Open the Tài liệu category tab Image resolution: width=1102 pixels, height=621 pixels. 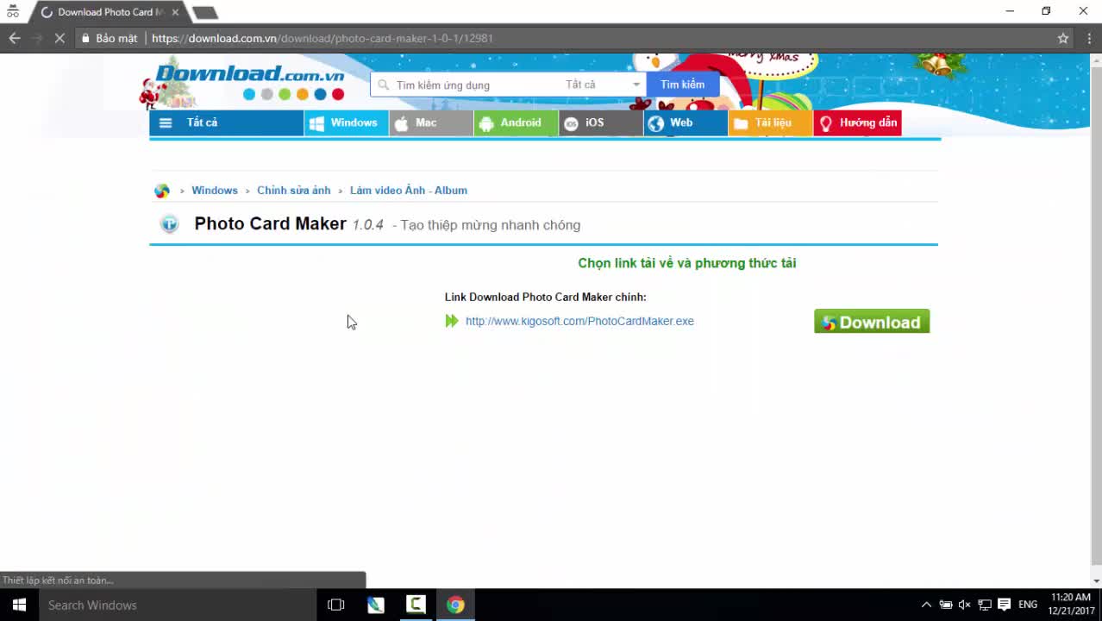[770, 122]
